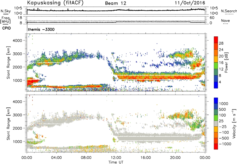Click the 'Time UT' axis label

pyautogui.click(x=116, y=162)
